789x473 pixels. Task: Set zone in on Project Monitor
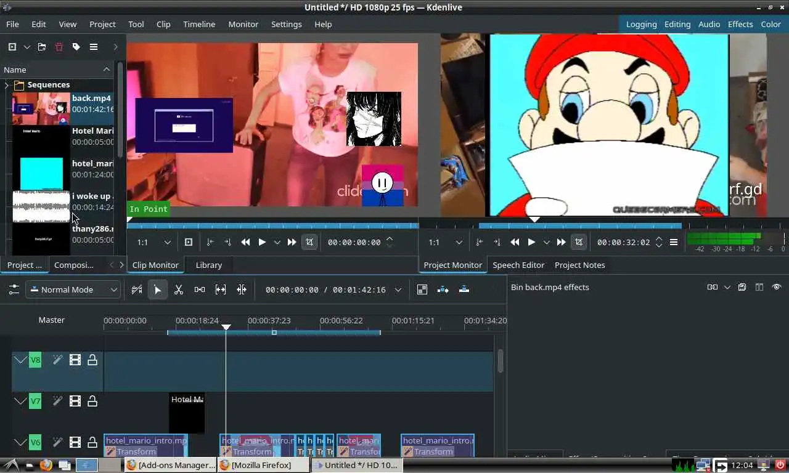480,242
